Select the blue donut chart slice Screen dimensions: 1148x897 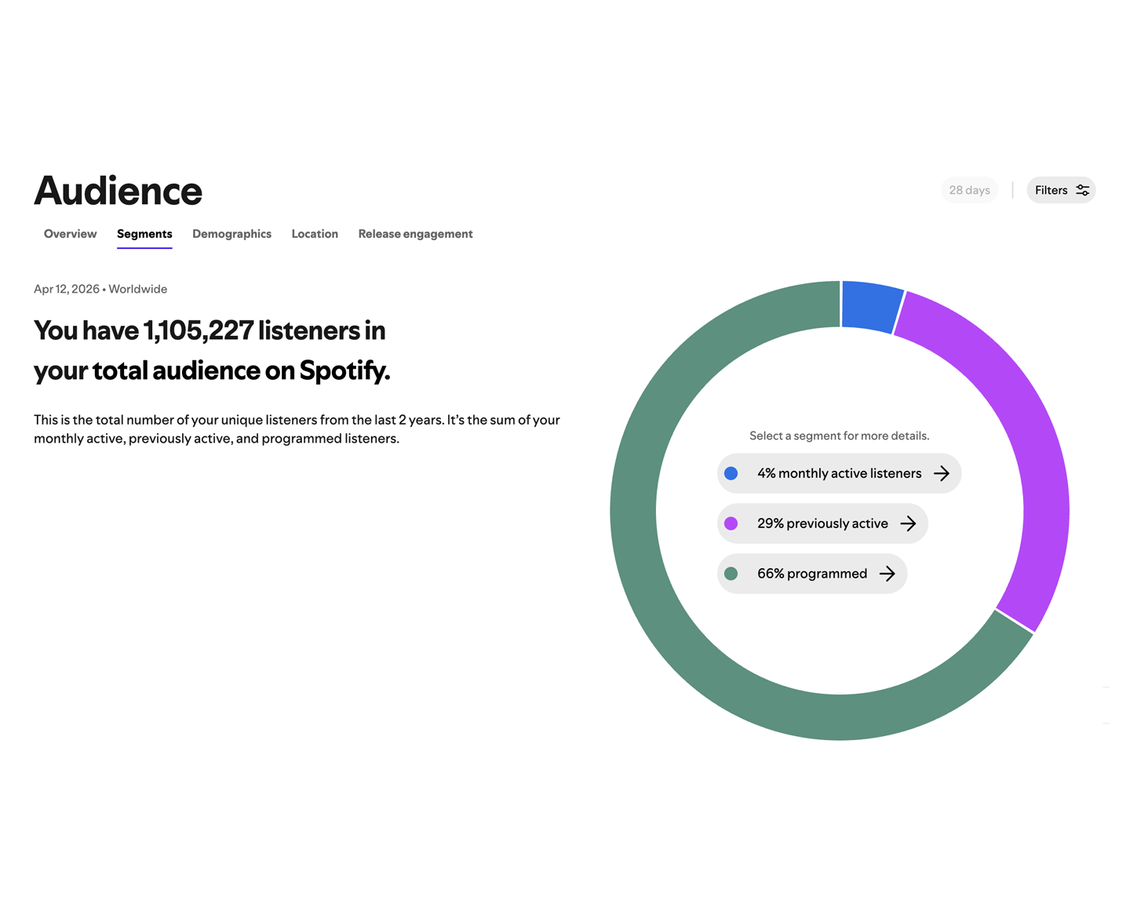(x=869, y=305)
